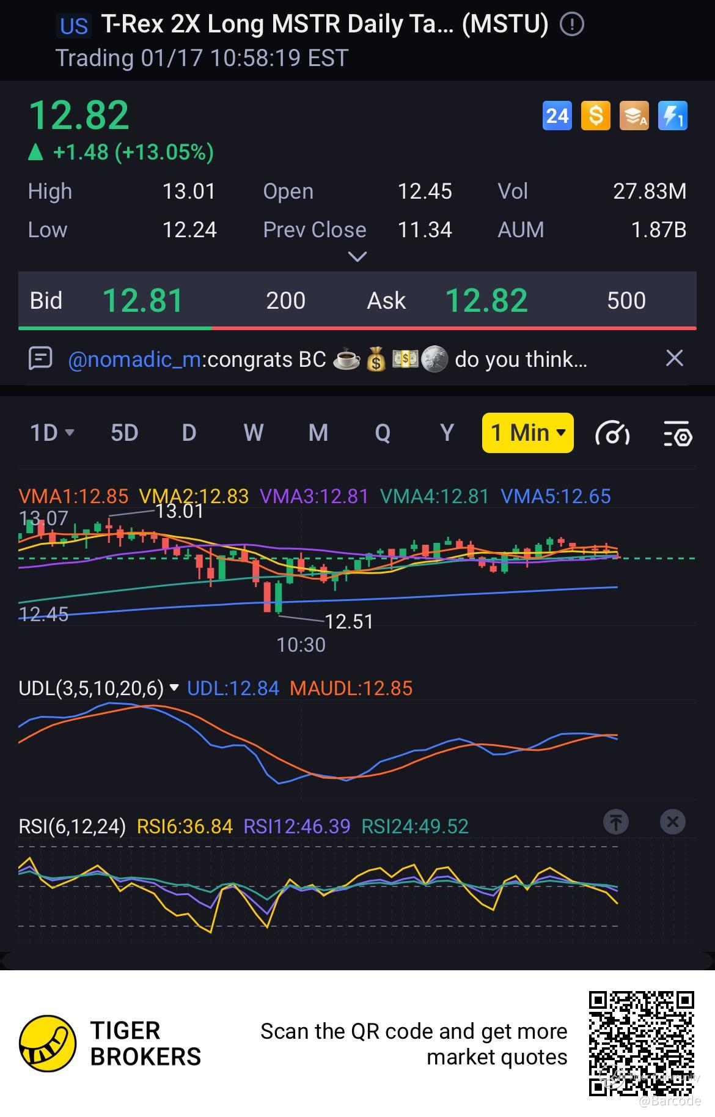Tap the VMA5:12.65 legend label
This screenshot has height=1117, width=715.
click(x=555, y=496)
